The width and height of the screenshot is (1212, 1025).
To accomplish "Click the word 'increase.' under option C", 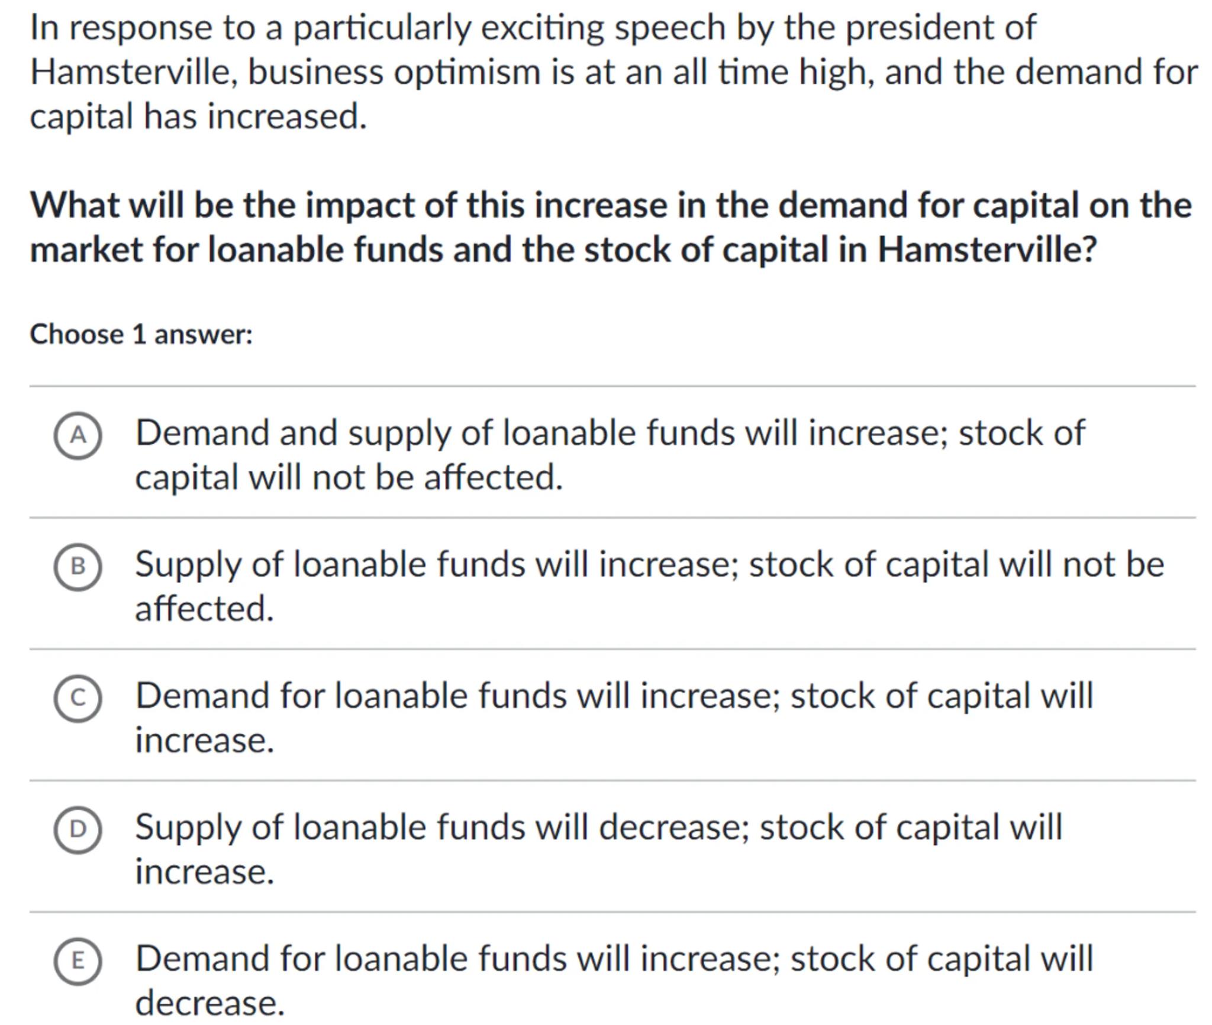I will [x=205, y=740].
